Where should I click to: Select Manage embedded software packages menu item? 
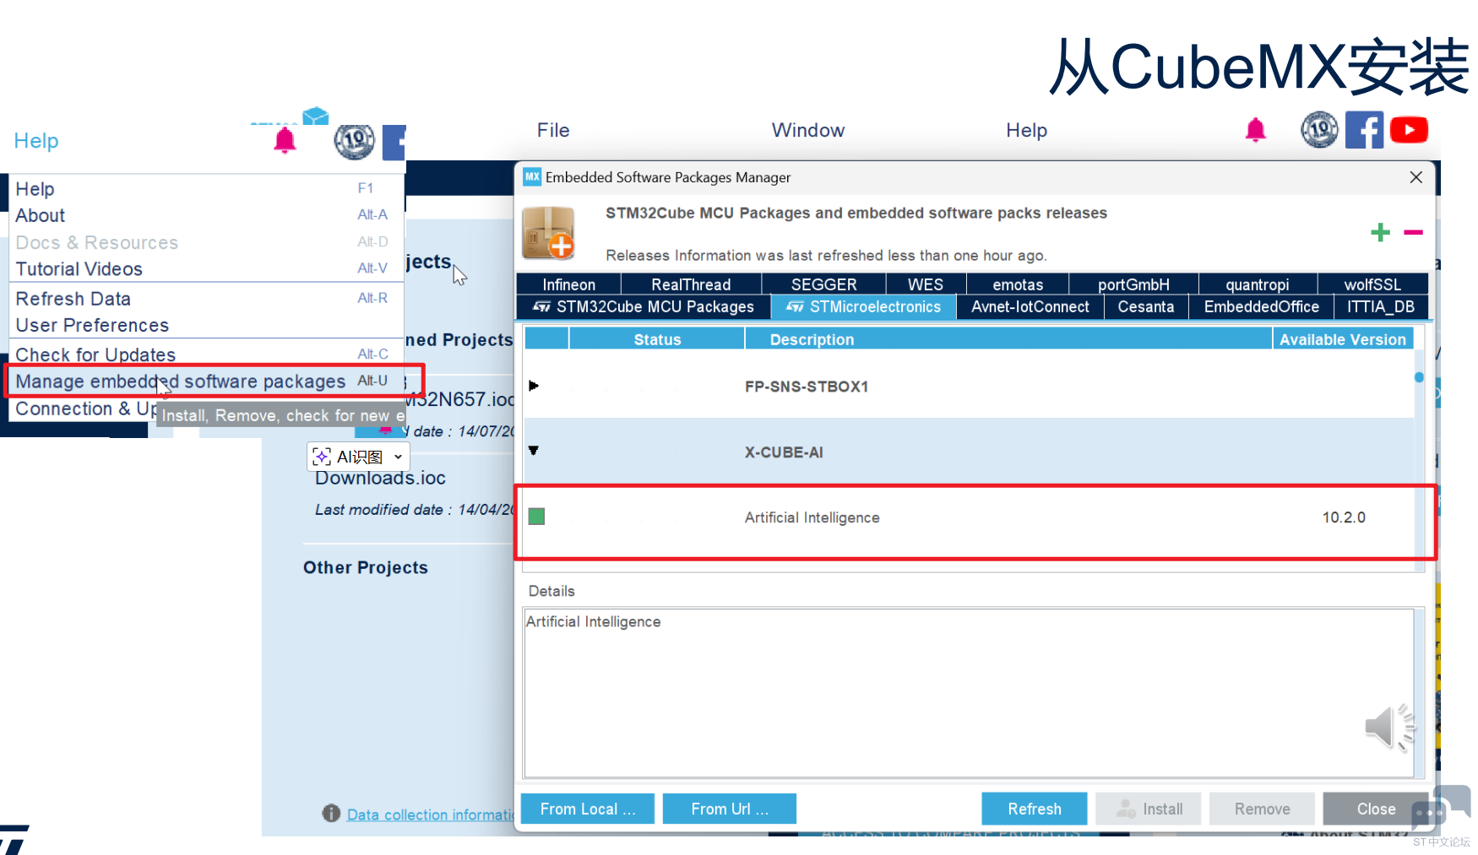coord(180,382)
